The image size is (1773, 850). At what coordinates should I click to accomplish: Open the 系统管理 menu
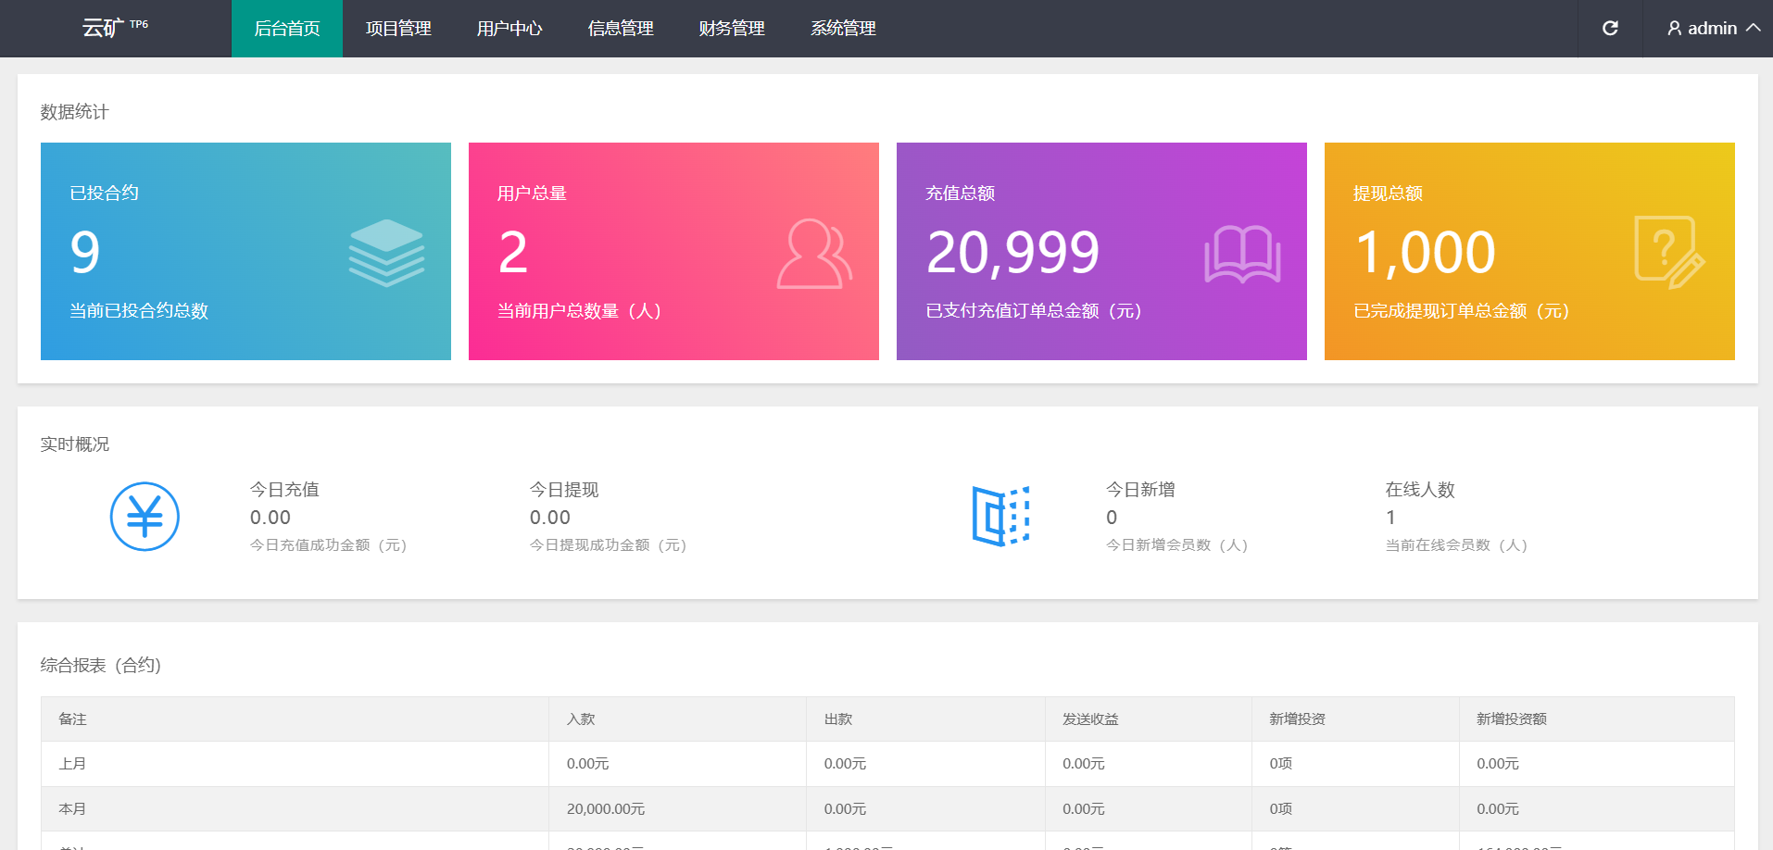tap(843, 29)
